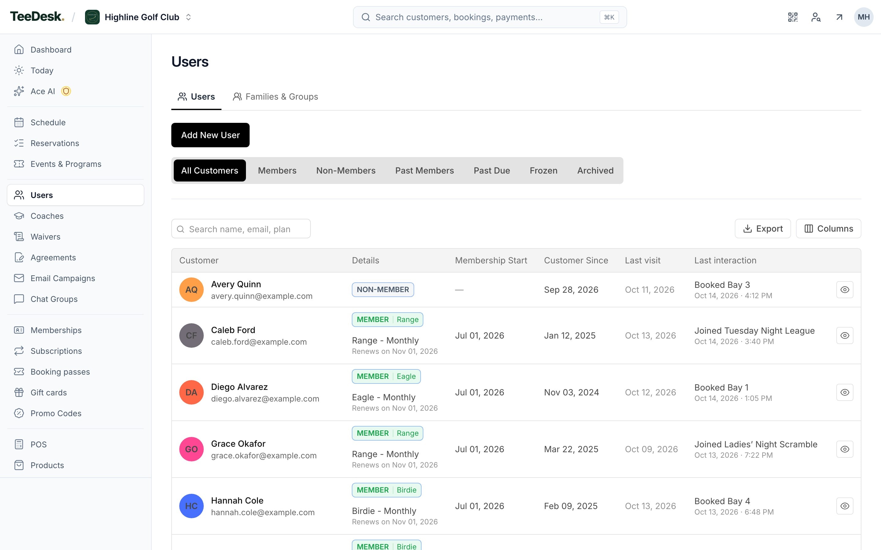Viewport: 881px width, 550px height.
Task: Click the customer lookup icon in header
Action: pyautogui.click(x=816, y=17)
